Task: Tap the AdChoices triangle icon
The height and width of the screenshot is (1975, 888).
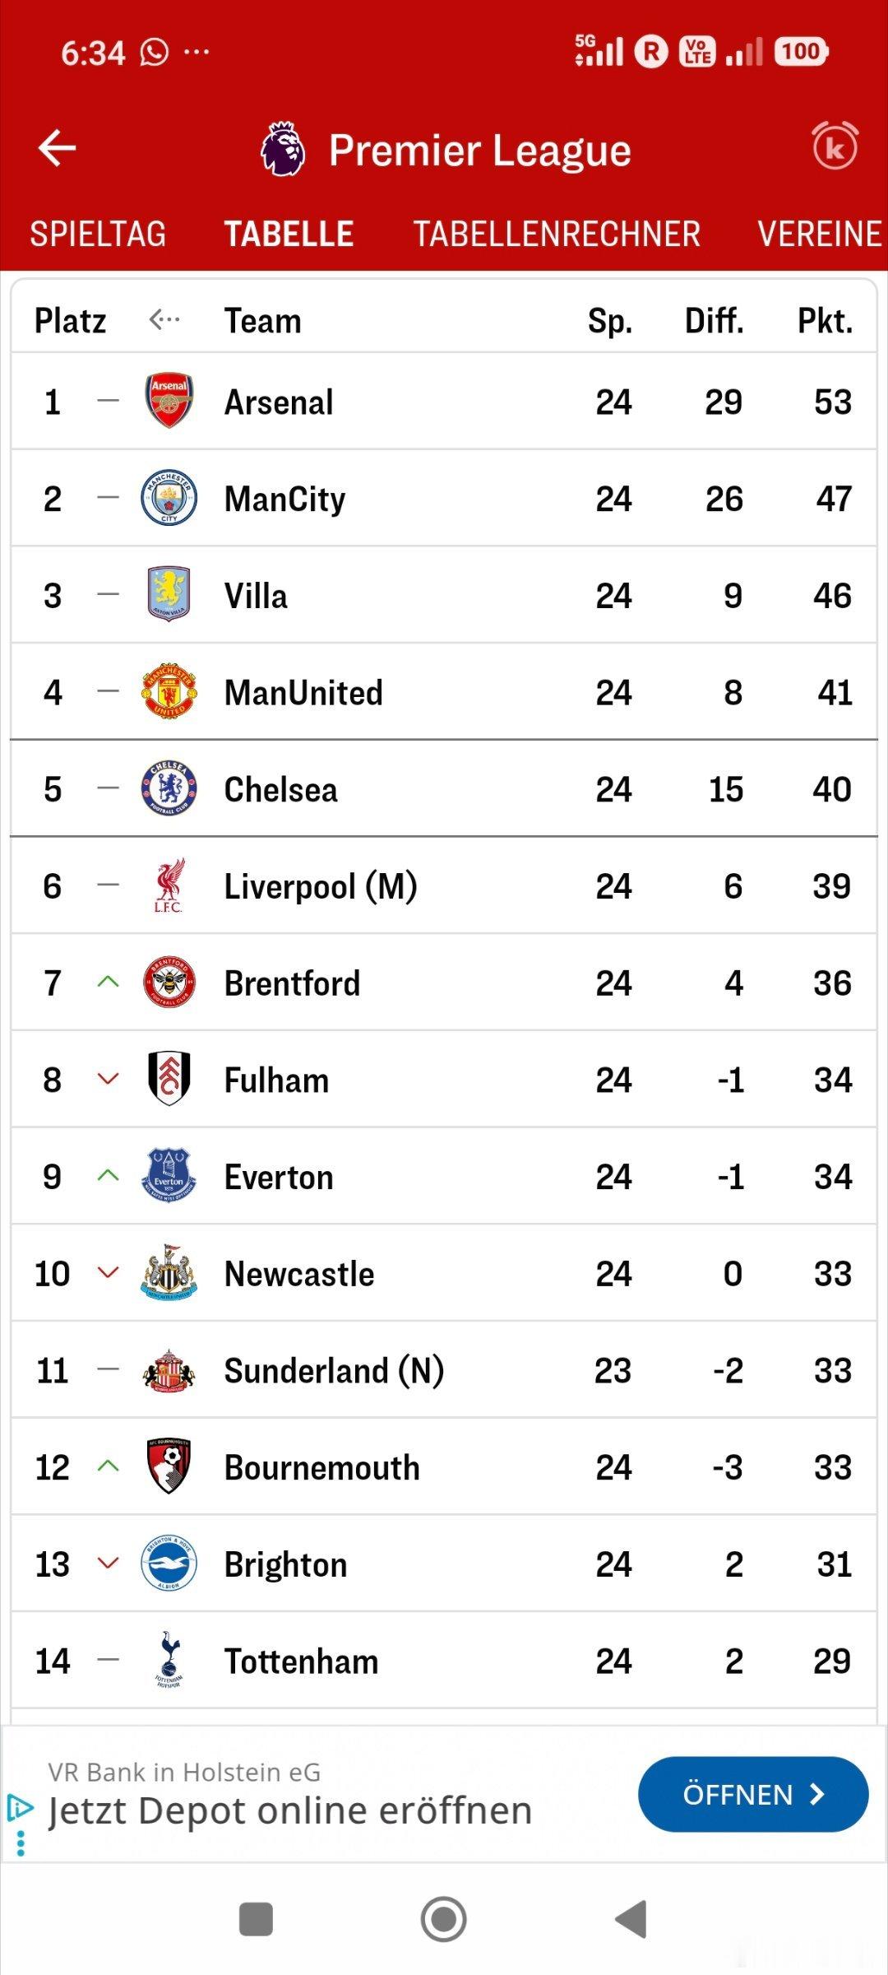Action: pos(20,1808)
